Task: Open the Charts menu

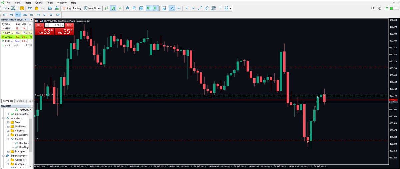Action: [39, 2]
